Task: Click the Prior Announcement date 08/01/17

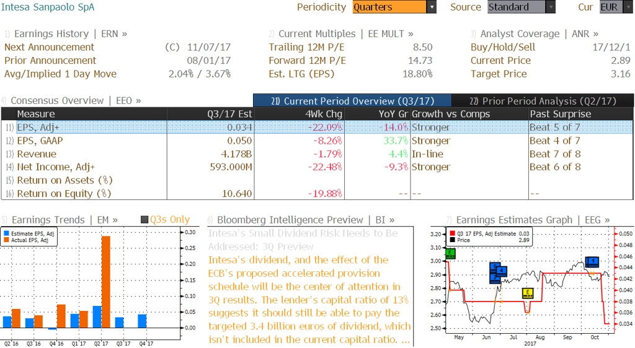Action: [209, 61]
